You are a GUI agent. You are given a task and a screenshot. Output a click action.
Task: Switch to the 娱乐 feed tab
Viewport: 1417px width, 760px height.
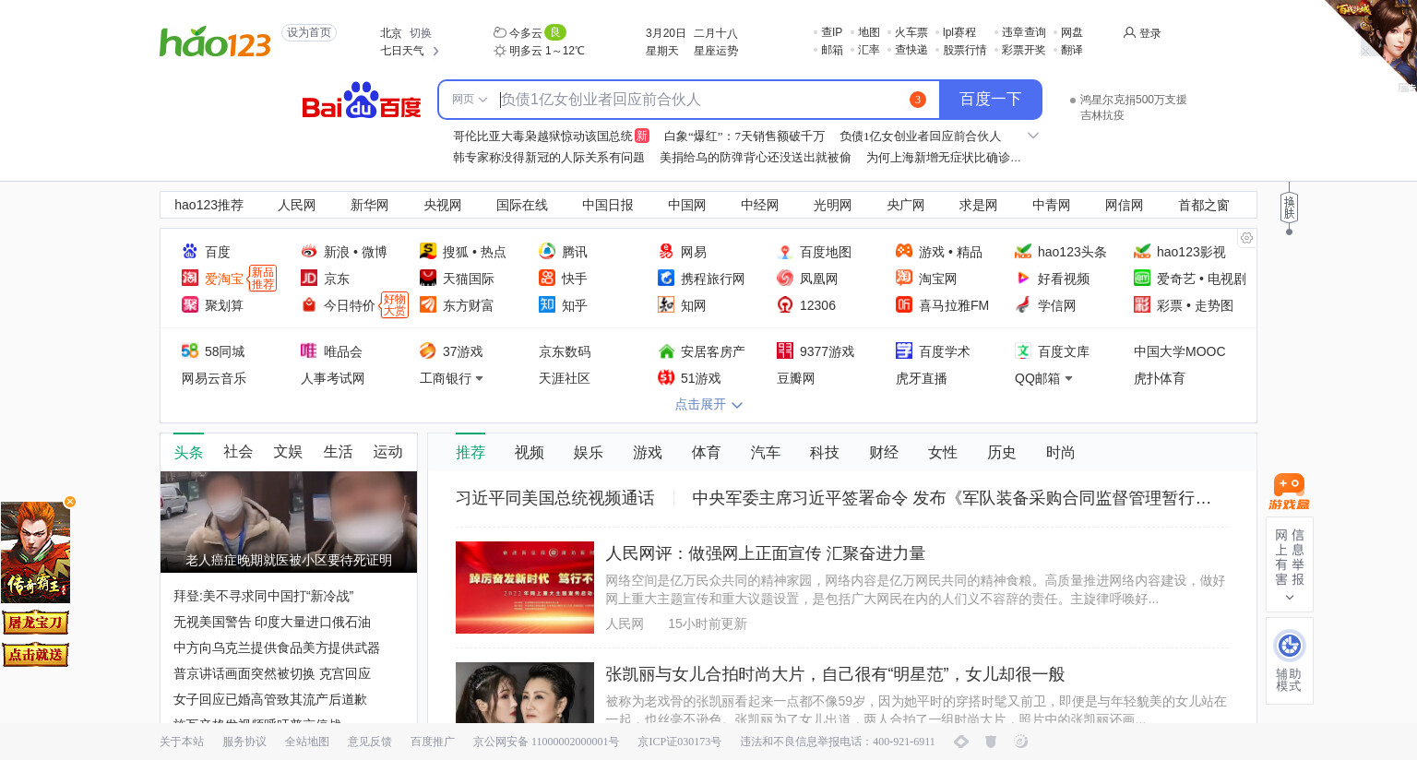pos(589,452)
